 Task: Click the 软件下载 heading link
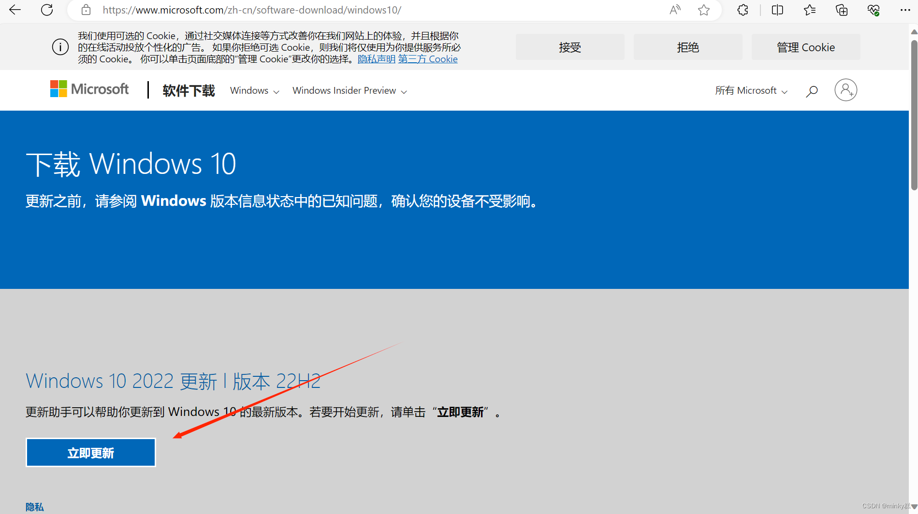(189, 91)
